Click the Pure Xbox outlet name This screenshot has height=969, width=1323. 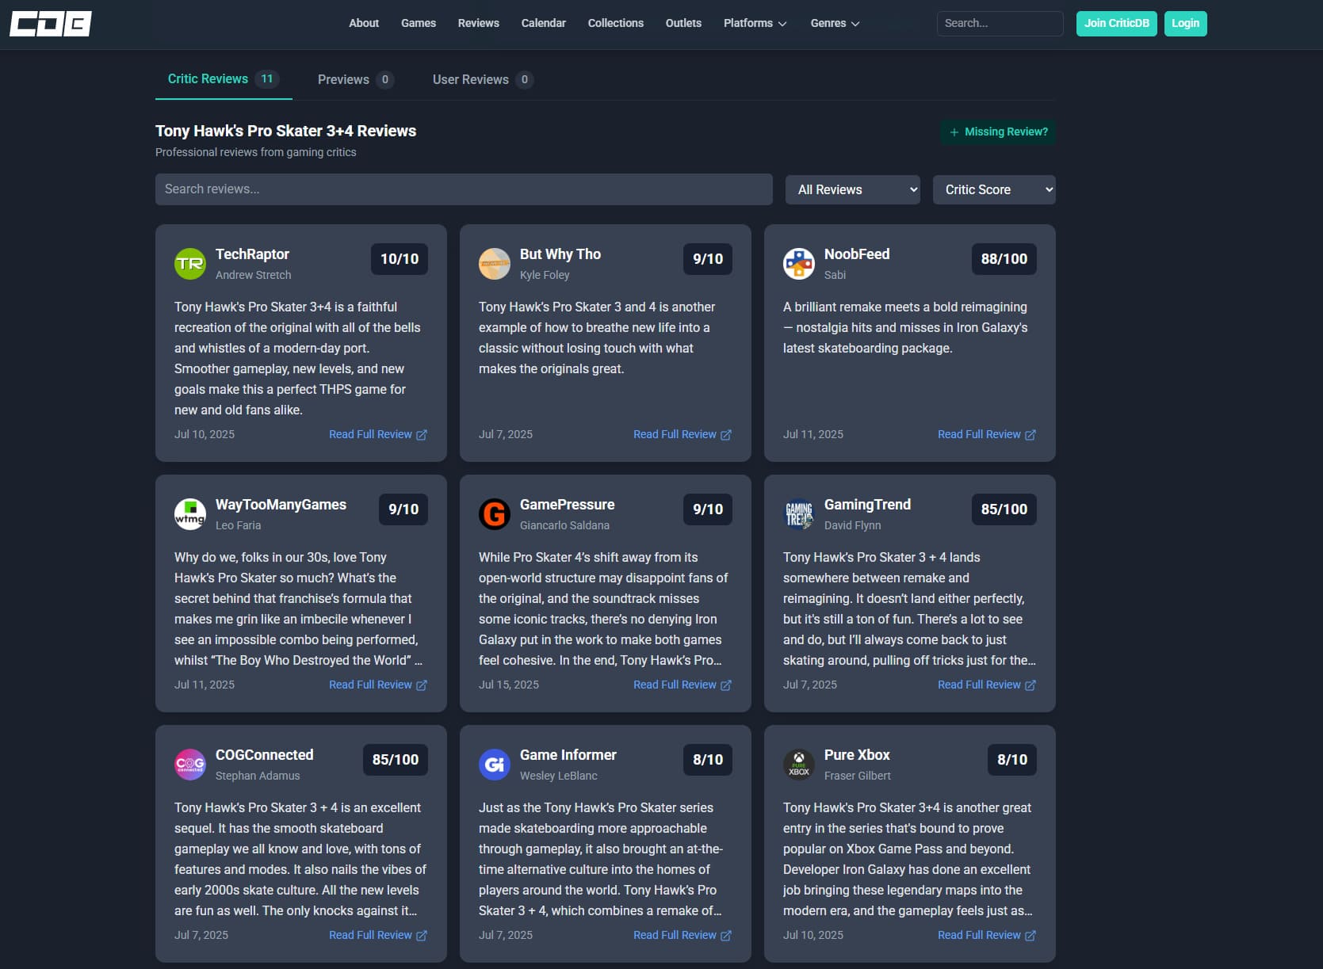click(x=857, y=755)
